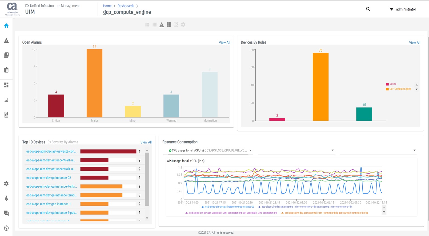Go to the Dashboards breadcrumb
Viewport: 429px width, 236px height.
pos(126,6)
